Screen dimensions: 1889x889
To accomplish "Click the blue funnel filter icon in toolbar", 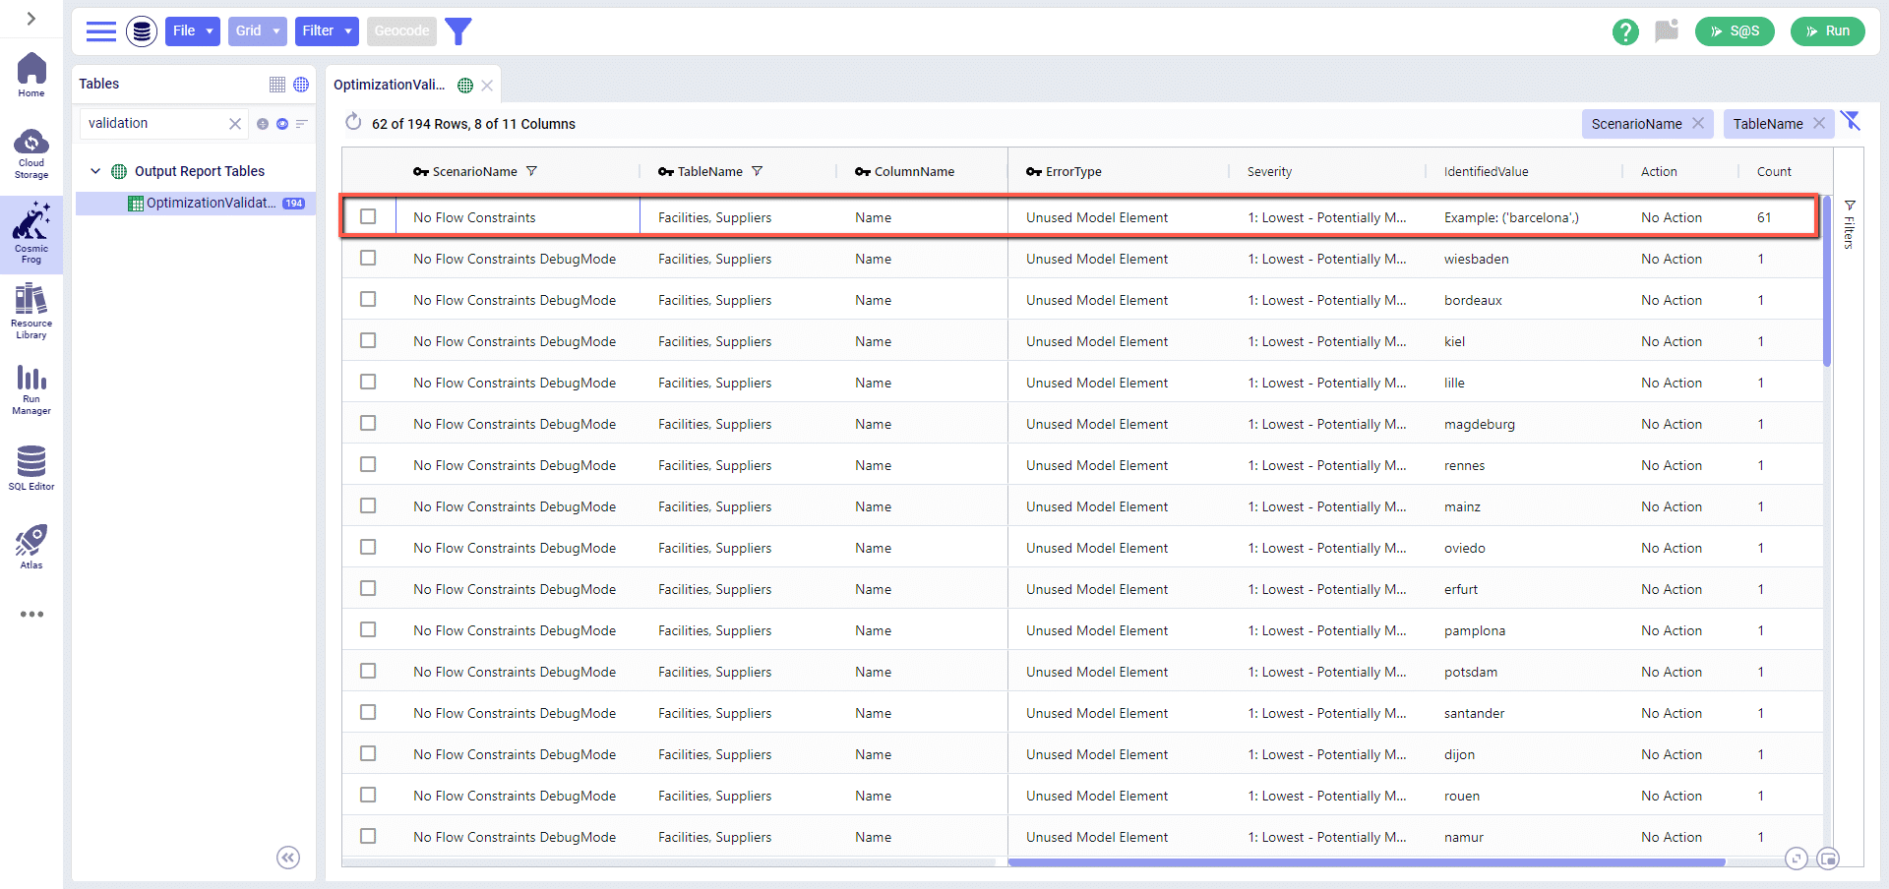I will [458, 31].
